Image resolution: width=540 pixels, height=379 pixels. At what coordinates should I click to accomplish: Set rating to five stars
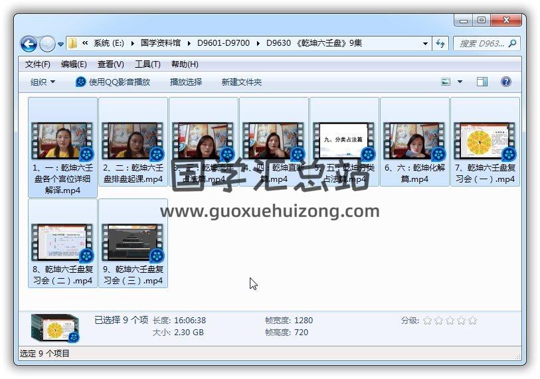[x=473, y=321]
